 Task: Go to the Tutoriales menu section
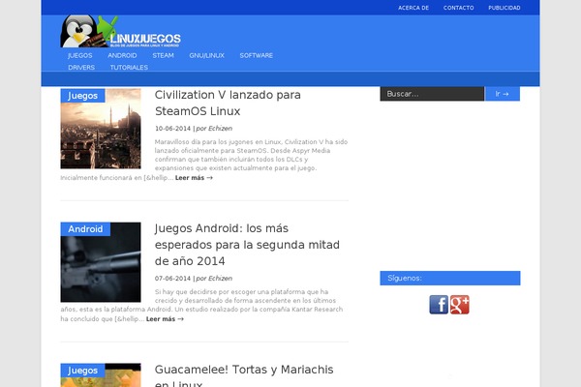129,68
